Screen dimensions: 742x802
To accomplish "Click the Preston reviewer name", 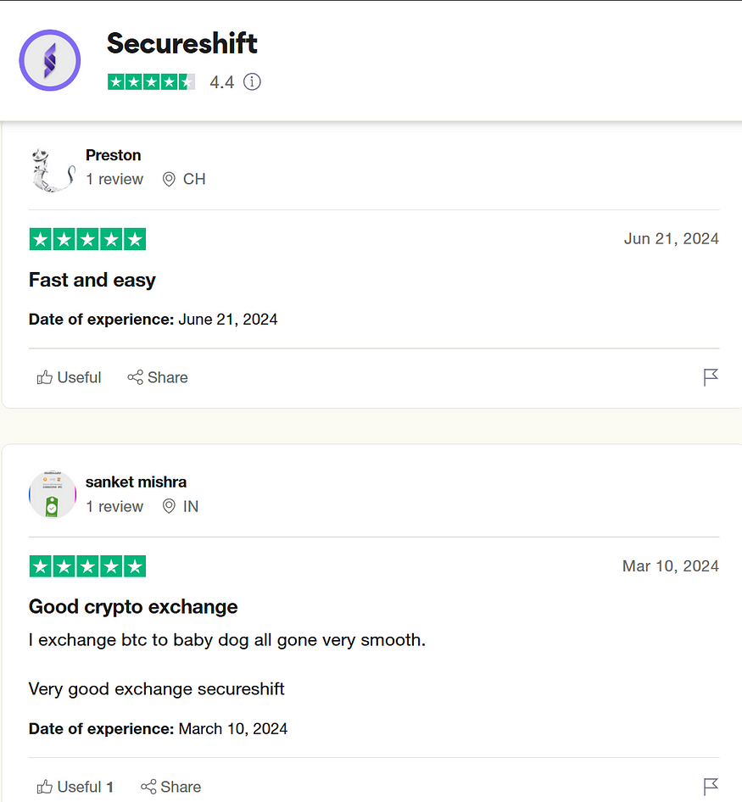I will point(113,155).
